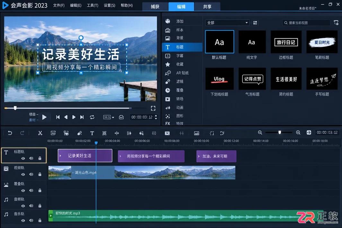The image size is (342, 228).
Task: Open the 工具(T) menu
Action: (92, 5)
